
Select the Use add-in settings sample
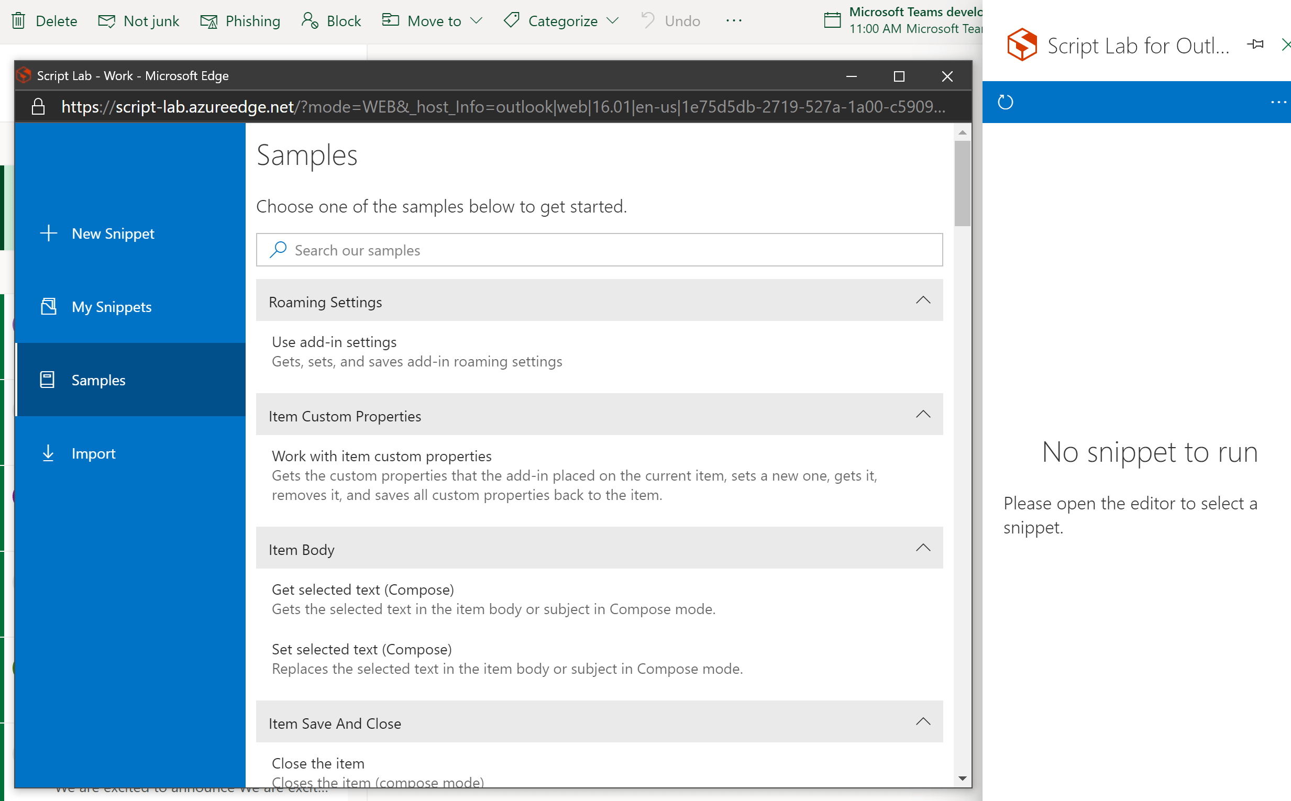(x=335, y=342)
